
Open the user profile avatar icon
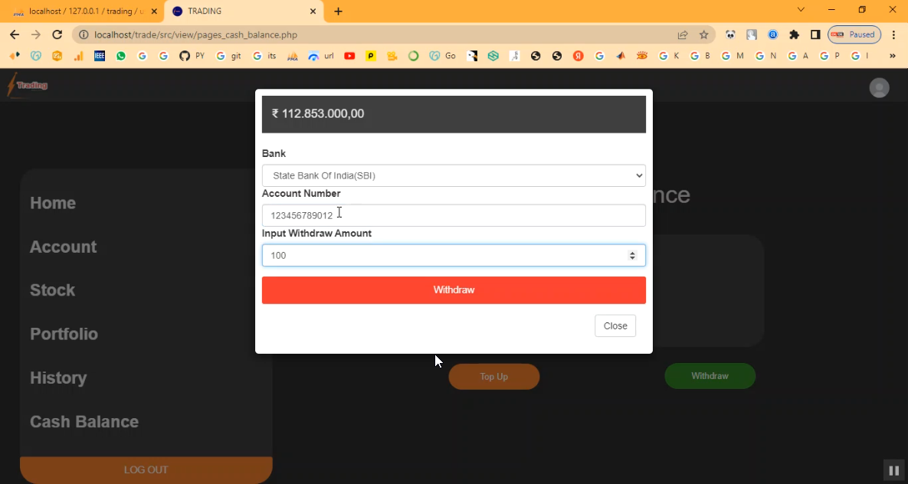(x=879, y=87)
